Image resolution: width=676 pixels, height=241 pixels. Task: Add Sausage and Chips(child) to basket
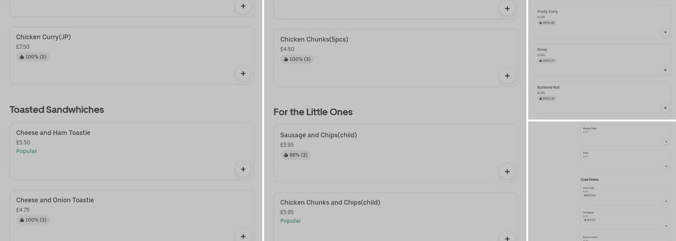point(507,172)
